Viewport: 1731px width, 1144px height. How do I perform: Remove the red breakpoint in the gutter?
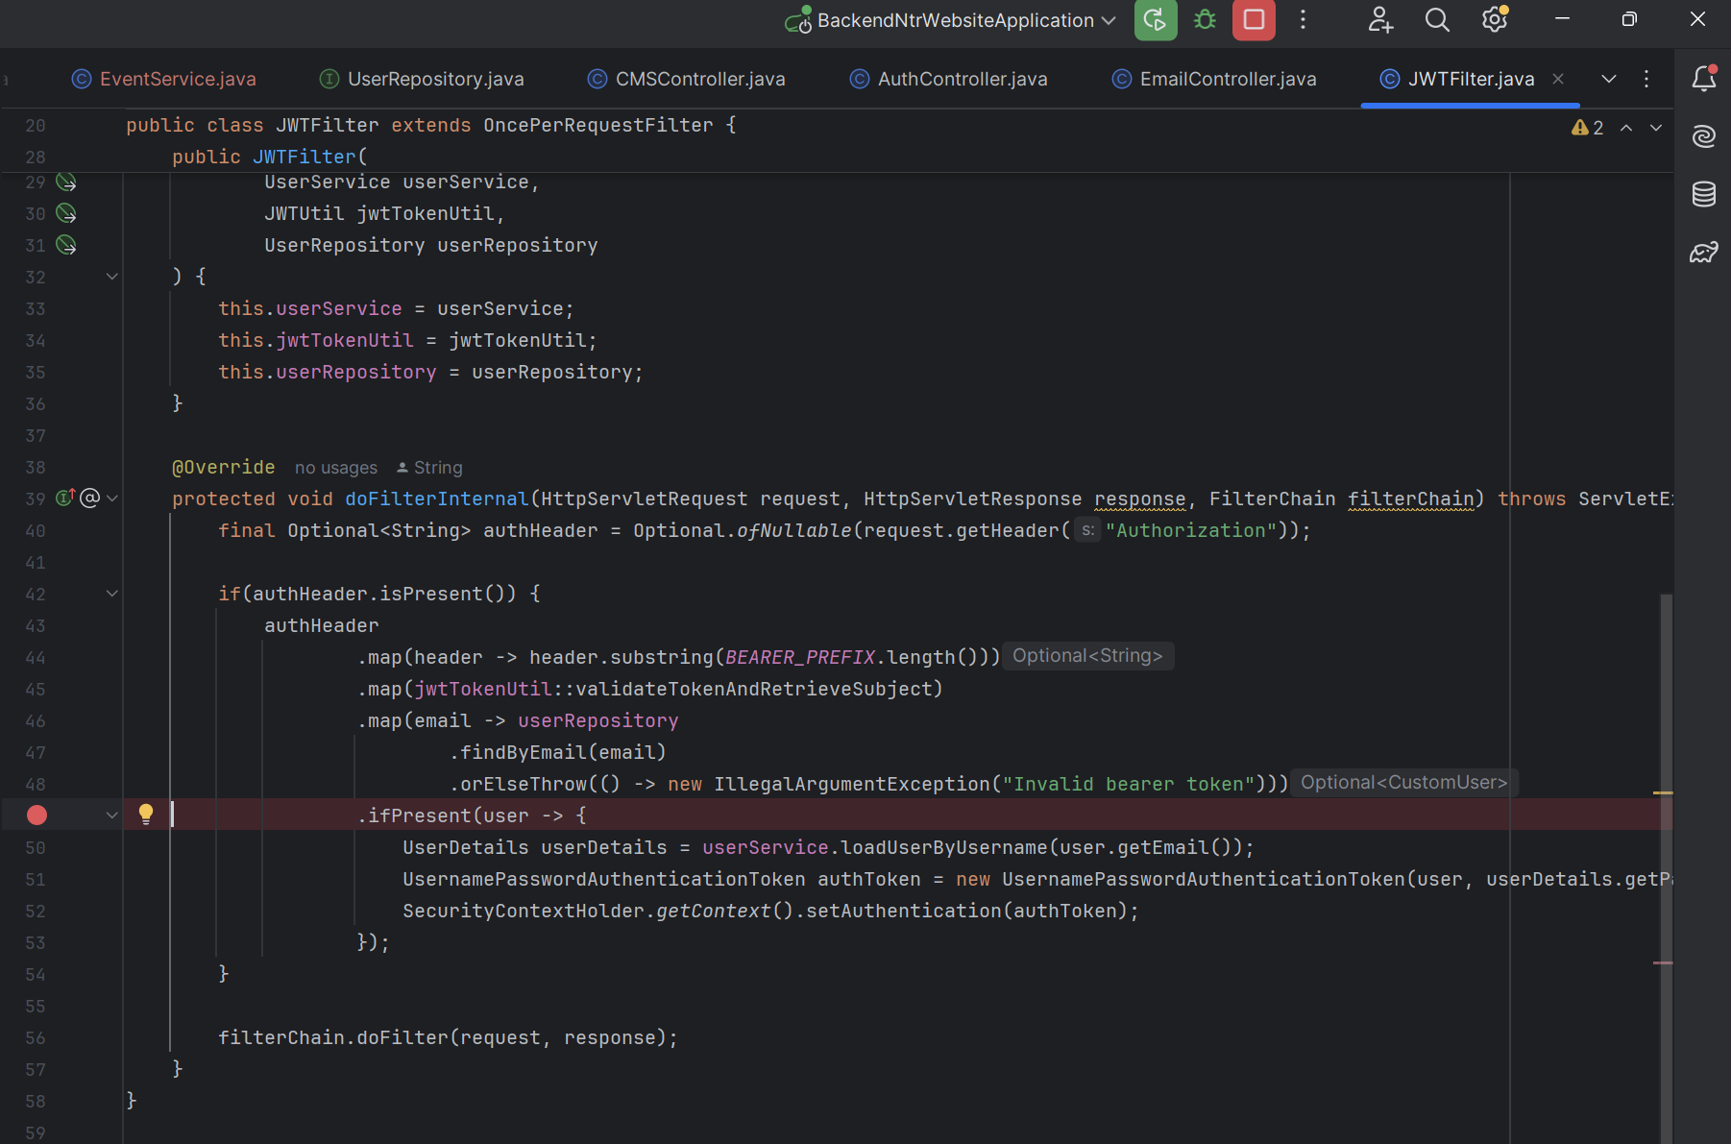click(37, 815)
